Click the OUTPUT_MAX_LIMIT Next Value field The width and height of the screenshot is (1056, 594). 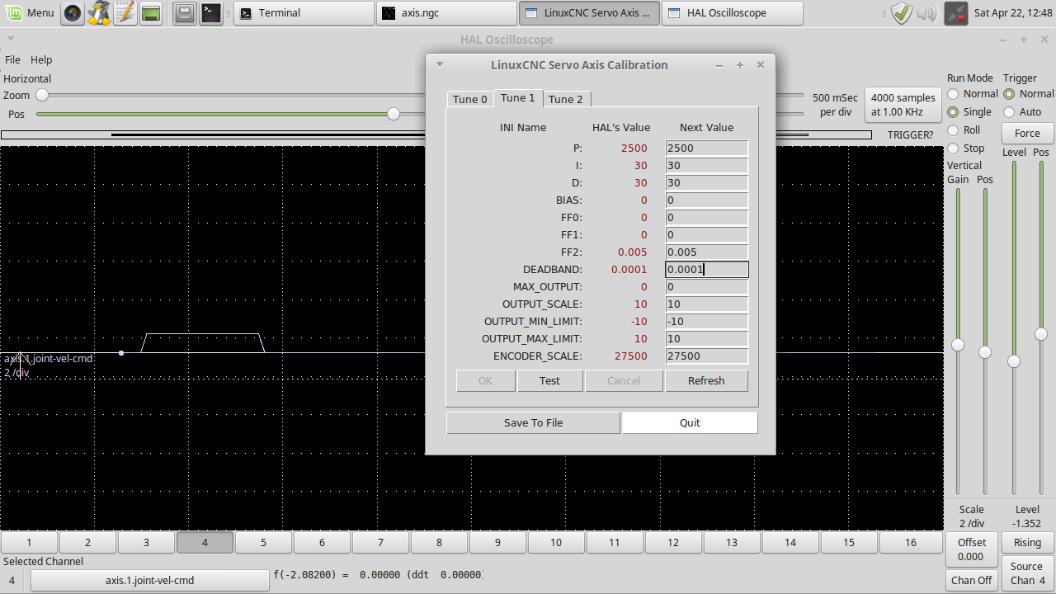click(x=707, y=339)
